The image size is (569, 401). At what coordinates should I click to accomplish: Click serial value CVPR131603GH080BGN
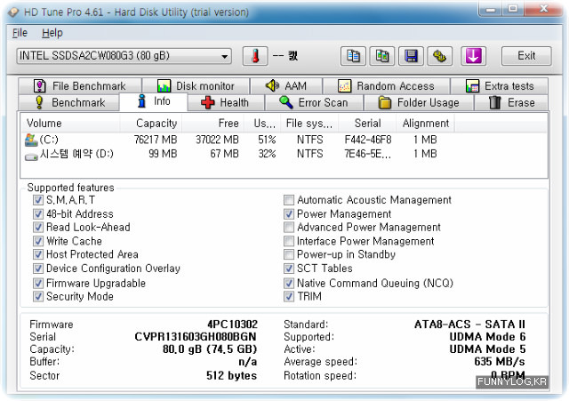coord(196,337)
